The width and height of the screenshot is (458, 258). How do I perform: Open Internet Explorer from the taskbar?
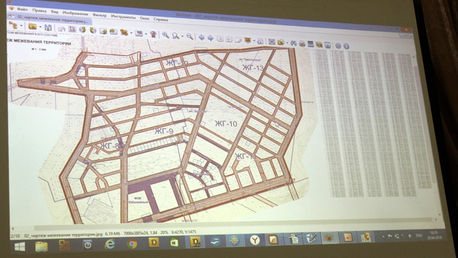(109, 244)
